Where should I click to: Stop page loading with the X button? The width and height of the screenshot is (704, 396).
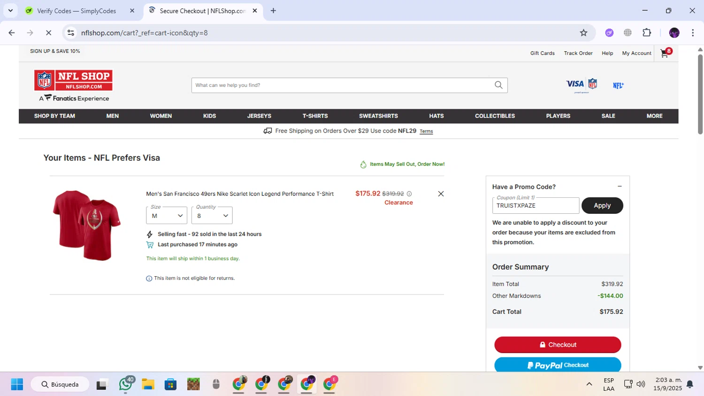pyautogui.click(x=48, y=33)
